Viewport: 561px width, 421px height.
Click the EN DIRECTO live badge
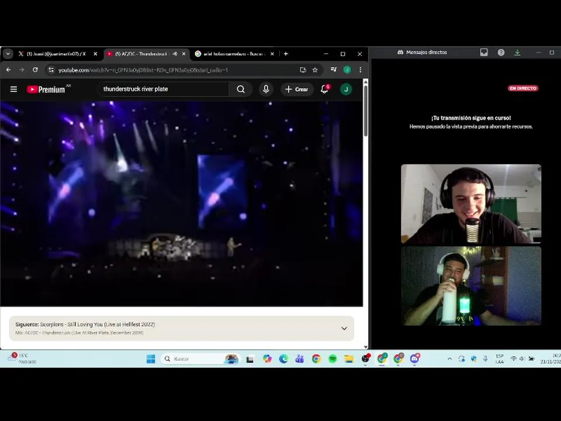pos(523,88)
